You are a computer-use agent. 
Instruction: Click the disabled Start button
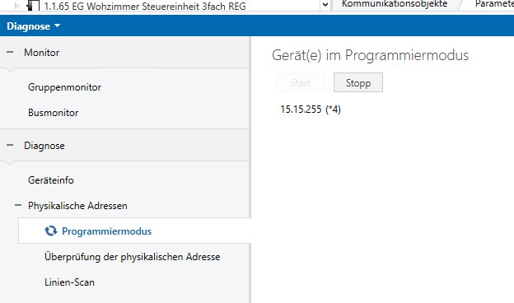pyautogui.click(x=301, y=82)
